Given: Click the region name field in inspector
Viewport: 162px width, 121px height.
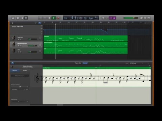Looking at the screenshot, I should [20, 76].
